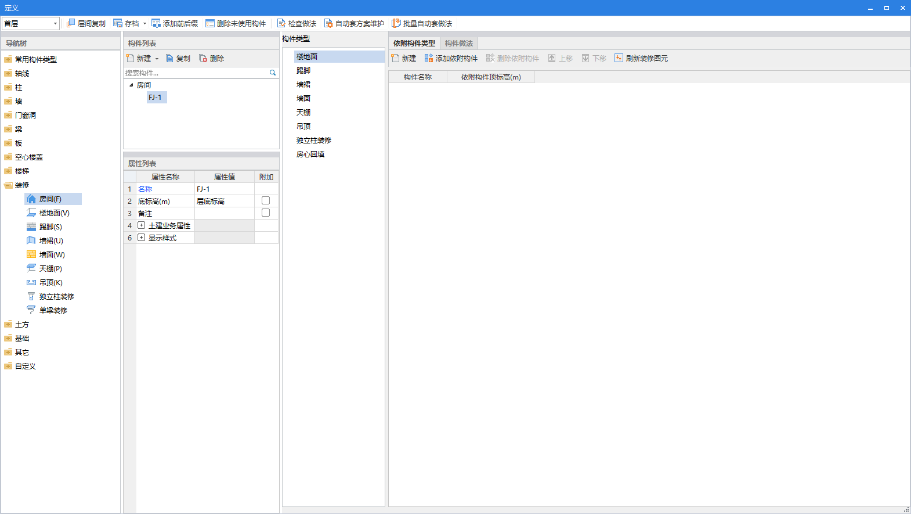Open the 新建 dropdown arrow in 构件列表
This screenshot has height=514, width=911.
[157, 59]
